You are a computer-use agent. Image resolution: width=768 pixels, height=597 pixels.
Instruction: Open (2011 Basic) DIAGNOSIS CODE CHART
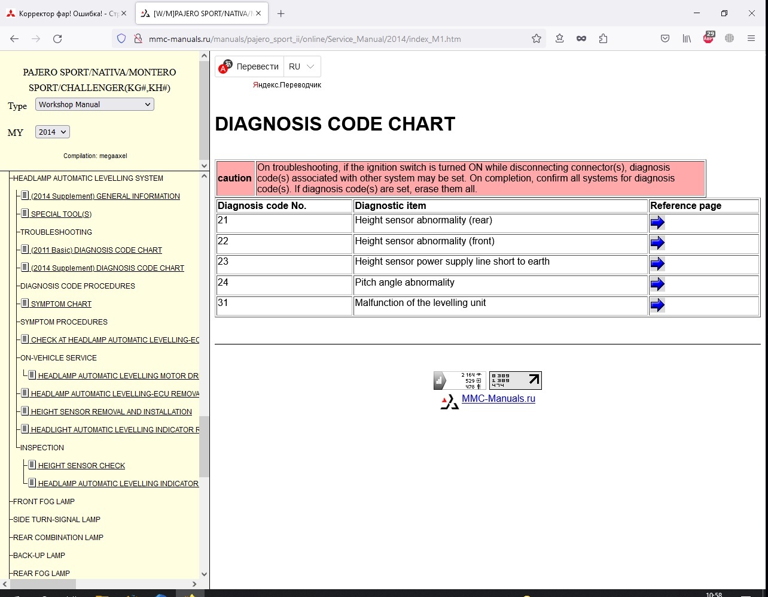tap(96, 250)
